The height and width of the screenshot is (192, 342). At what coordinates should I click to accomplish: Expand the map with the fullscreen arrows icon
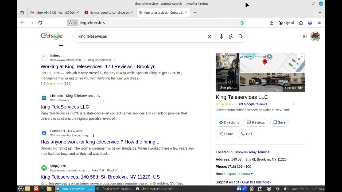pyautogui.click(x=300, y=58)
